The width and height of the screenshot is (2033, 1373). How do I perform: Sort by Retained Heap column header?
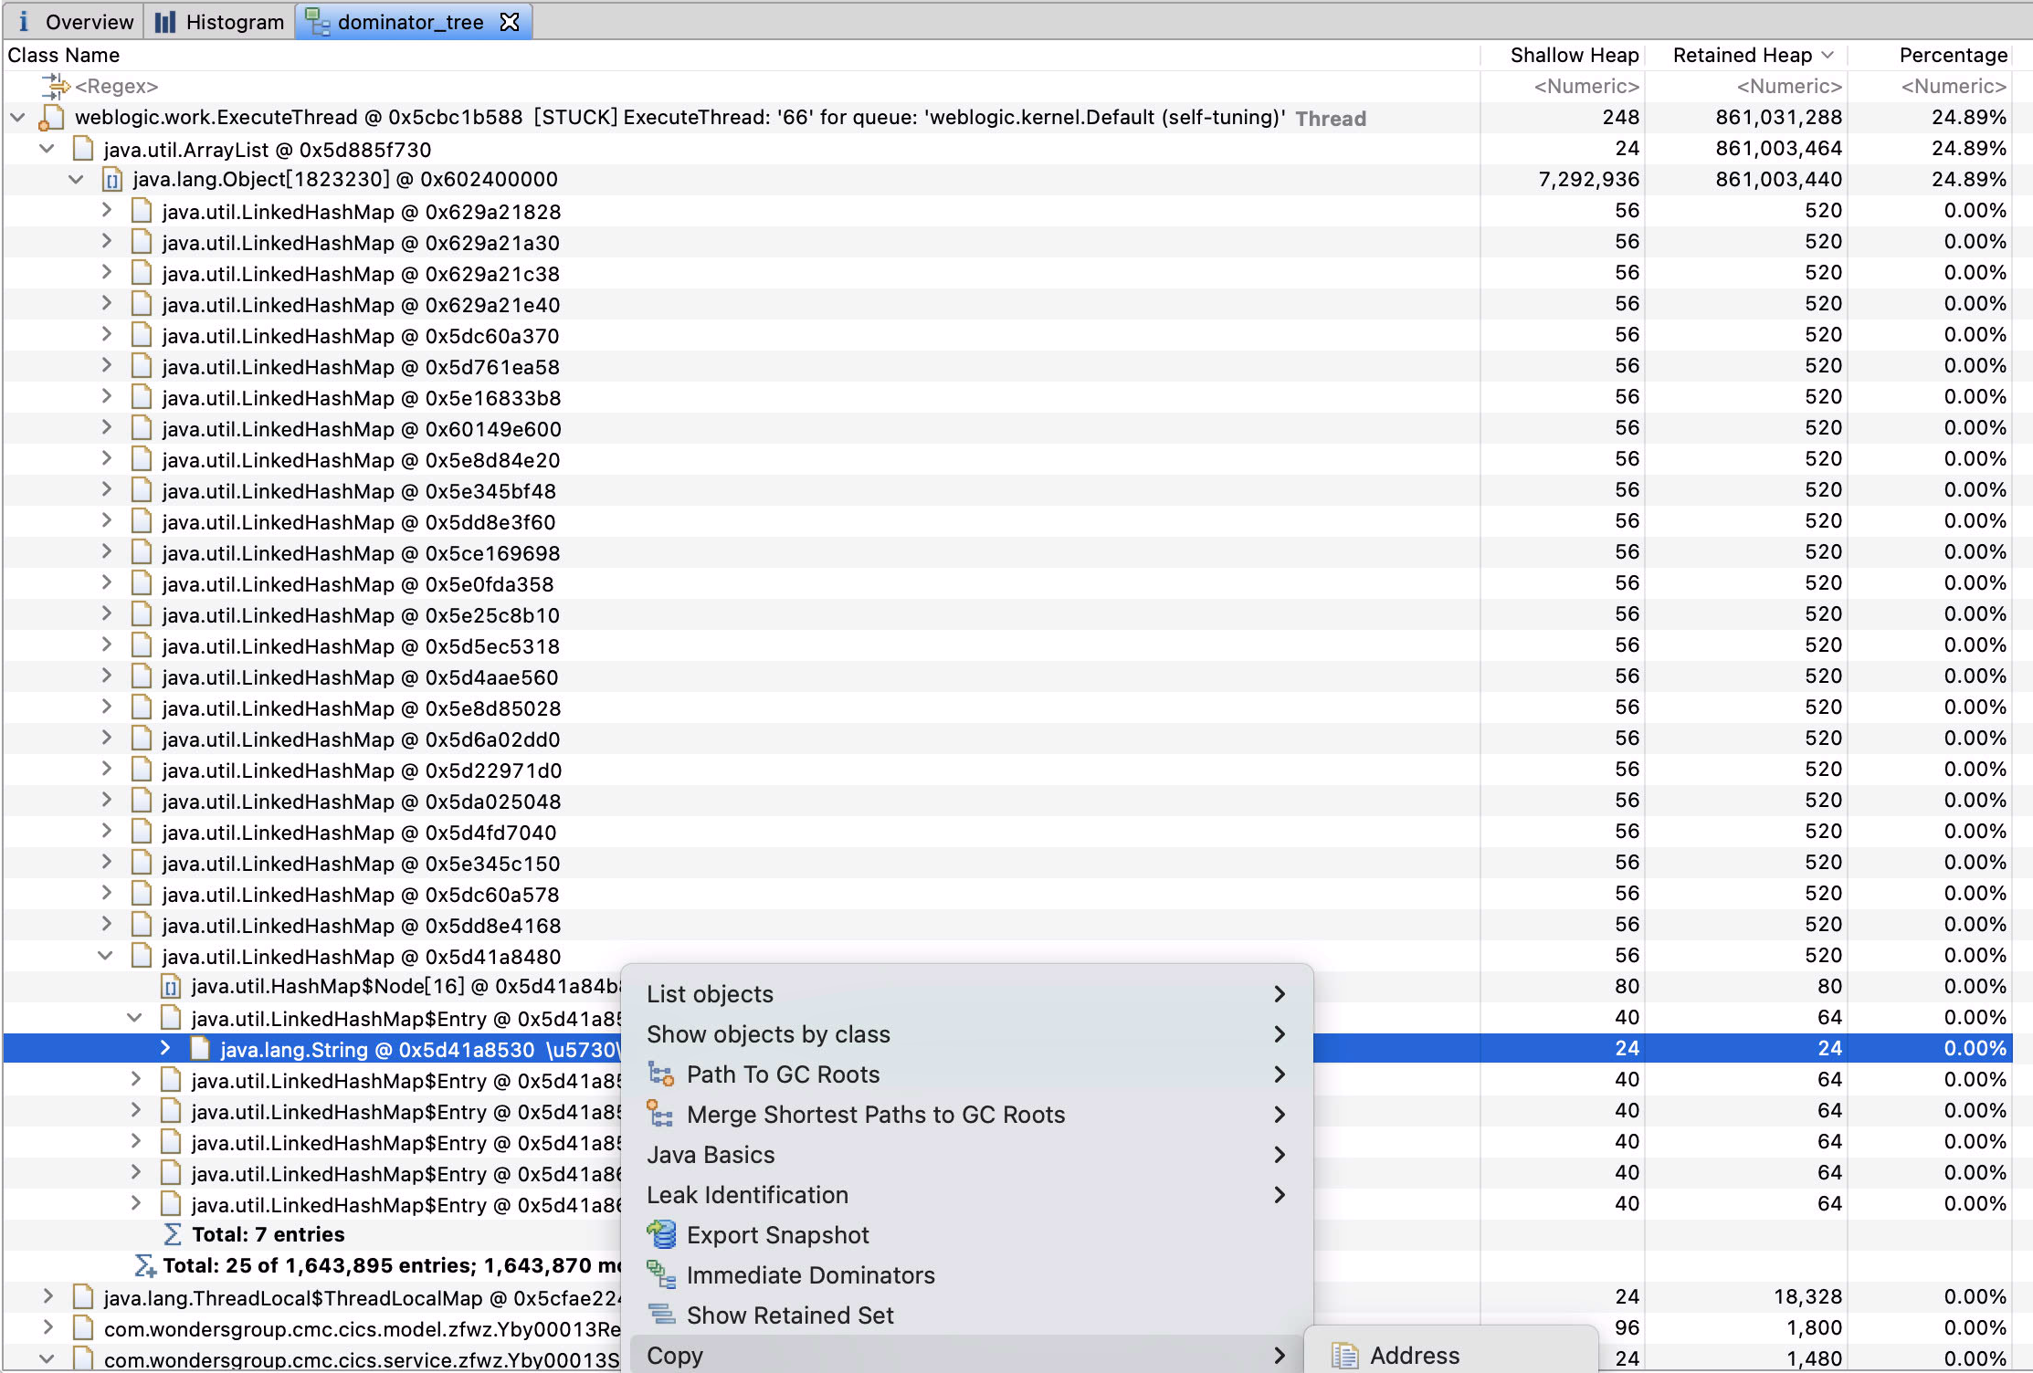click(x=1742, y=55)
